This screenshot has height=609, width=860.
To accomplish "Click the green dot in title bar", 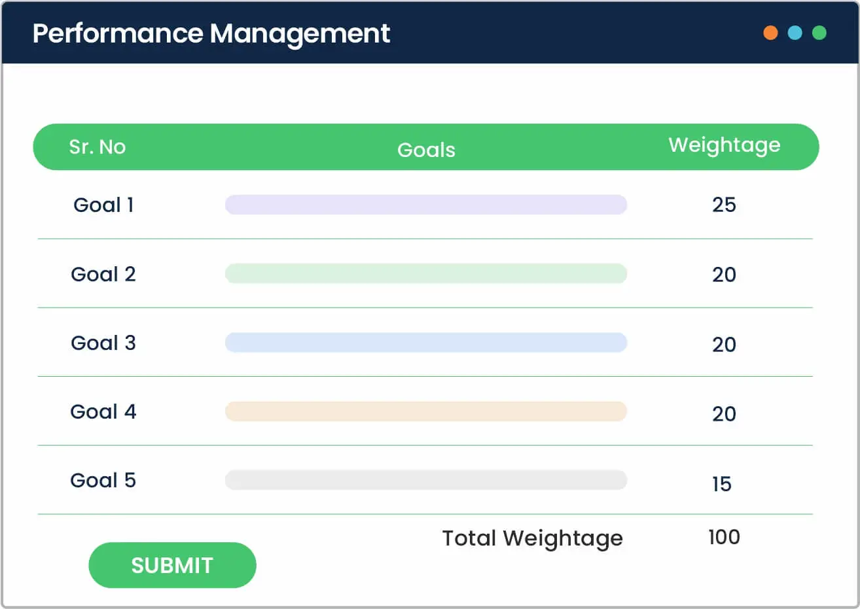I will click(819, 33).
